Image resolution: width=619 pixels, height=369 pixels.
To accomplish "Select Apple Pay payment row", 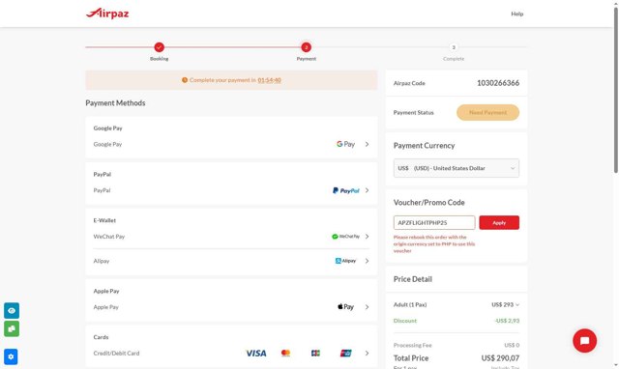I will pos(231,307).
